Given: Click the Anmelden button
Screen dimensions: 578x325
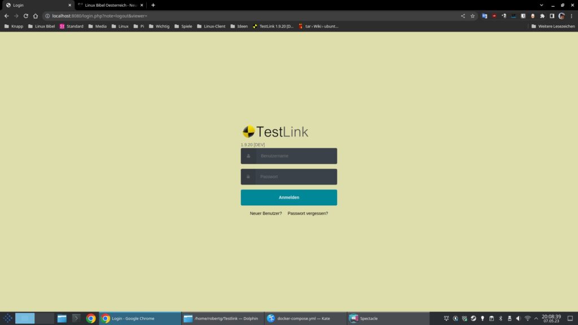Looking at the screenshot, I should [x=288, y=197].
